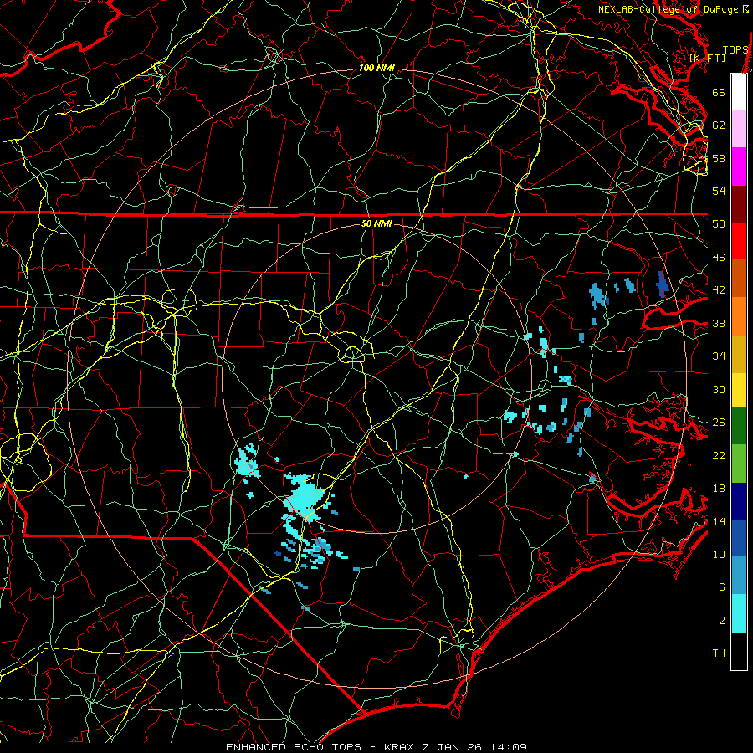753x753 pixels.
Task: Click the light pink 62 kft legend swatch
Action: (739, 129)
